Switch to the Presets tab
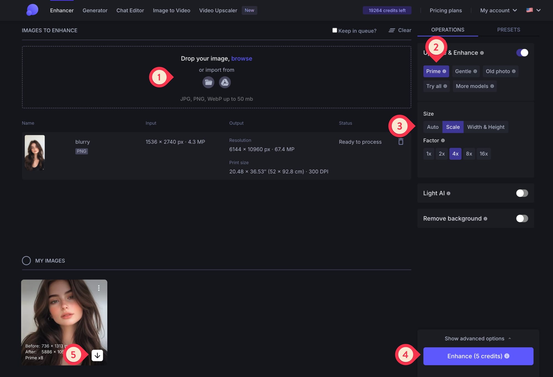Screen dimensions: 553x377 pyautogui.click(x=508, y=30)
